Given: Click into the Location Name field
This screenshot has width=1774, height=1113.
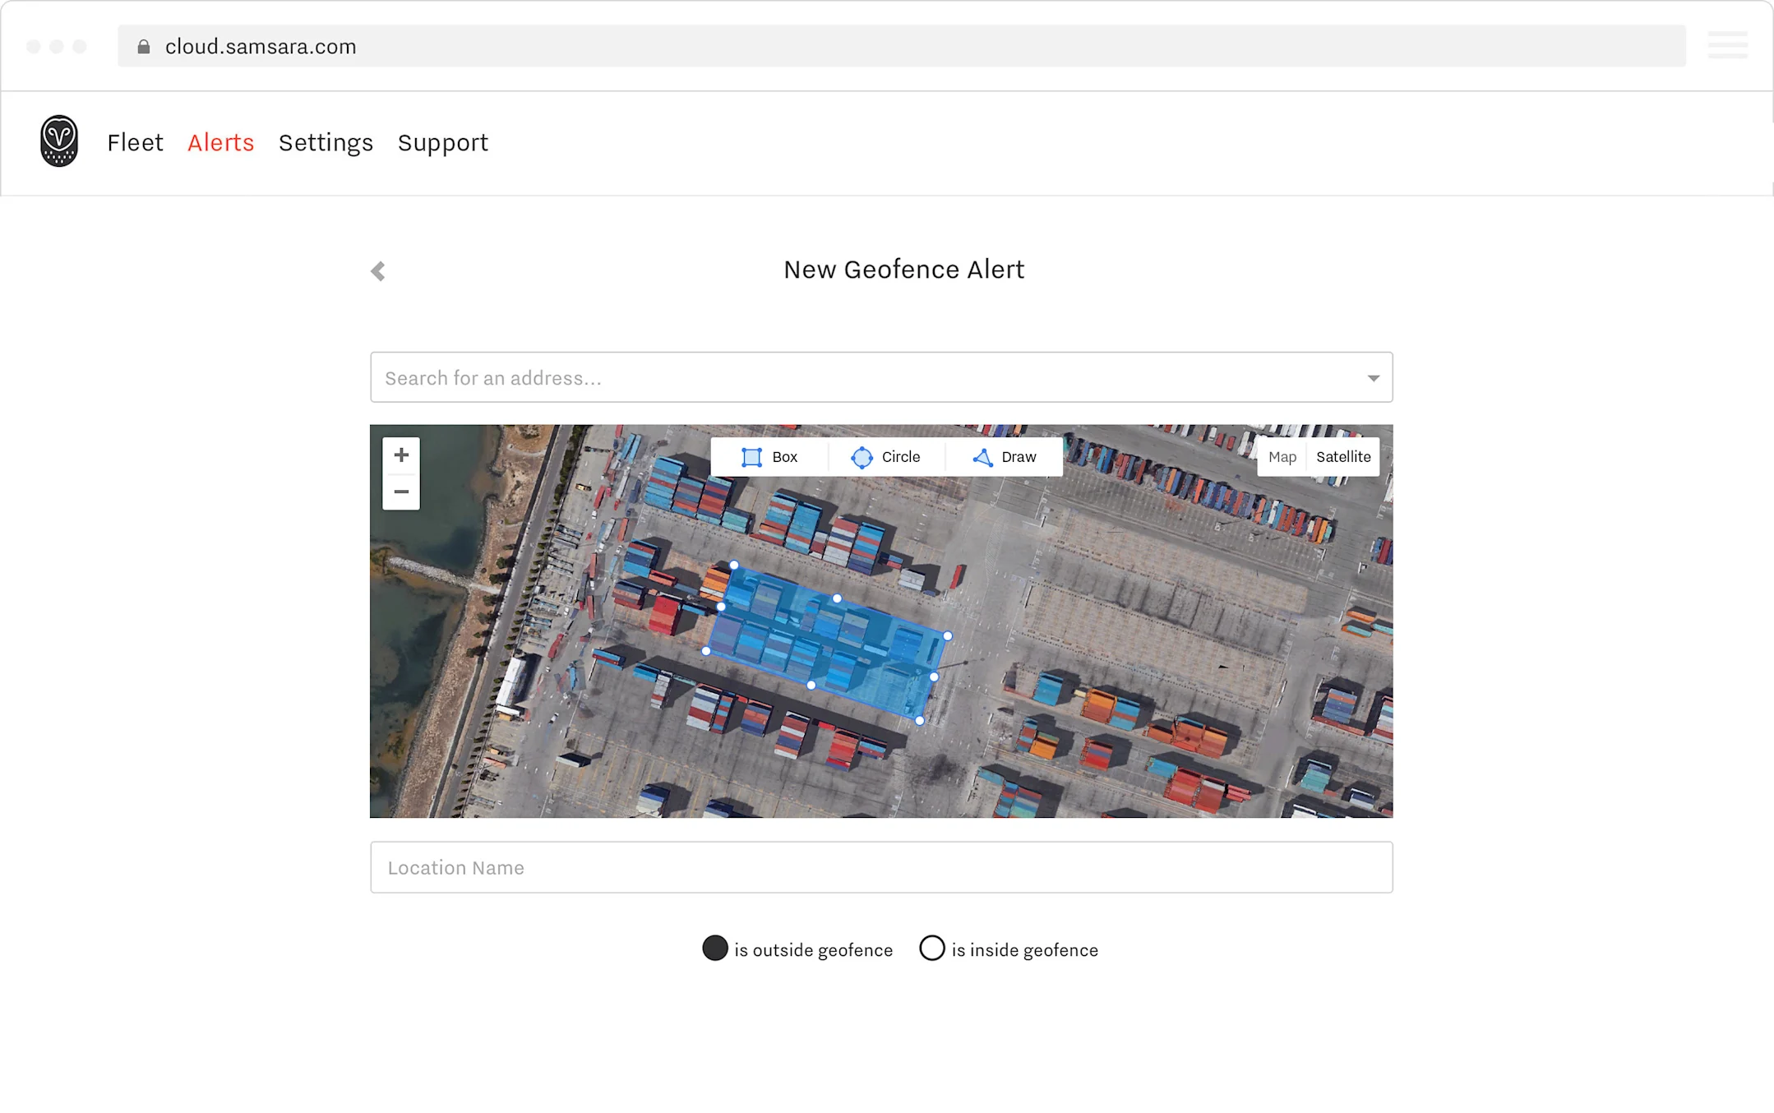Looking at the screenshot, I should point(880,867).
